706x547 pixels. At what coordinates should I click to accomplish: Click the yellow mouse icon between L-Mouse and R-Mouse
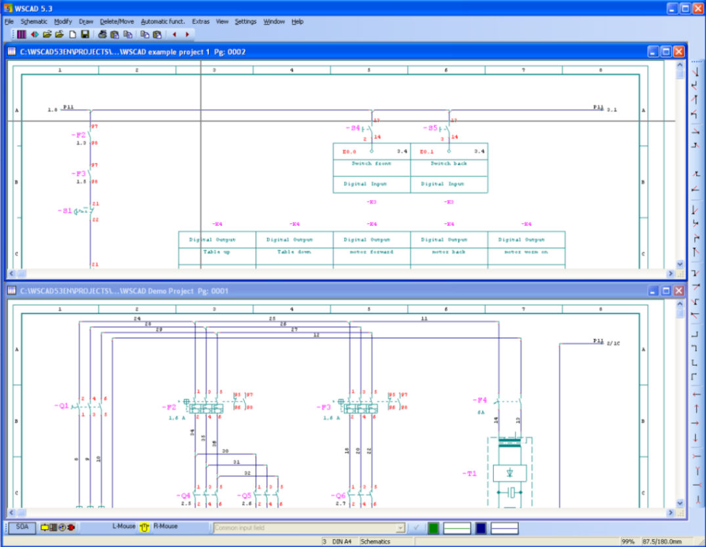[x=144, y=527]
